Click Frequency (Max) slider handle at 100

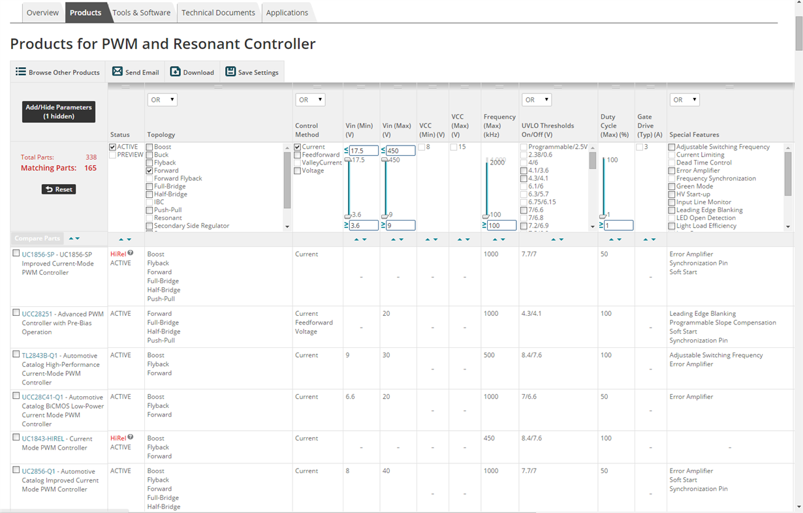[x=486, y=216]
